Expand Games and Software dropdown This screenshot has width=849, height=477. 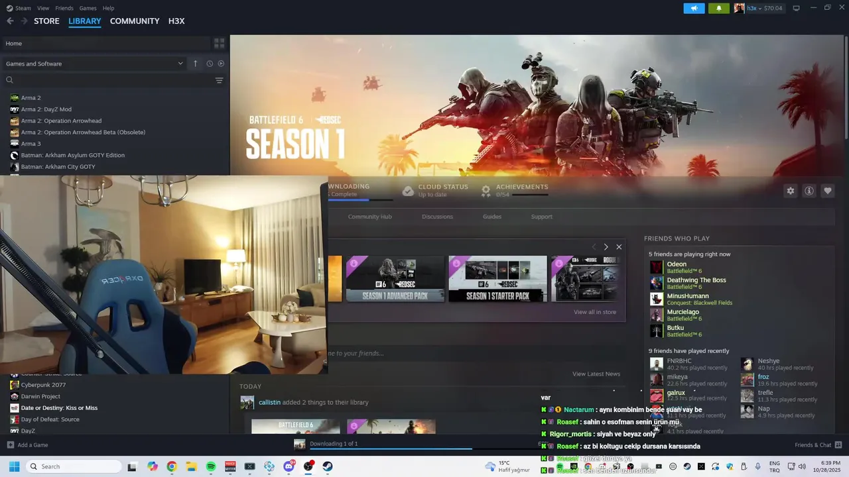click(94, 64)
